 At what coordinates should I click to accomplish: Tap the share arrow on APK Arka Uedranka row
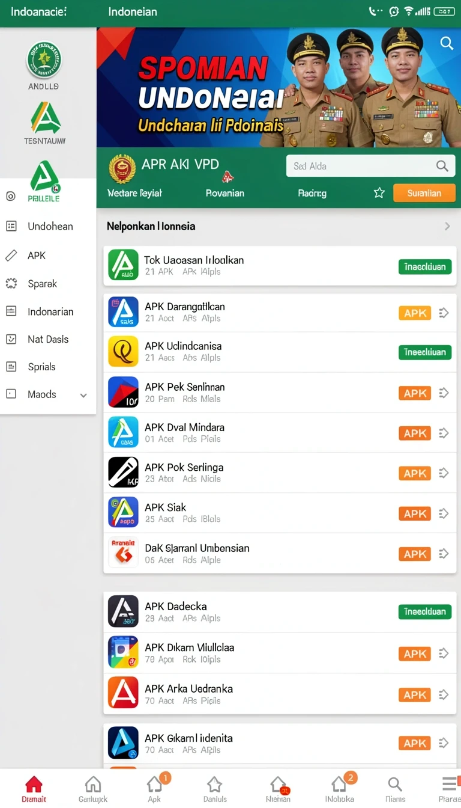[444, 695]
